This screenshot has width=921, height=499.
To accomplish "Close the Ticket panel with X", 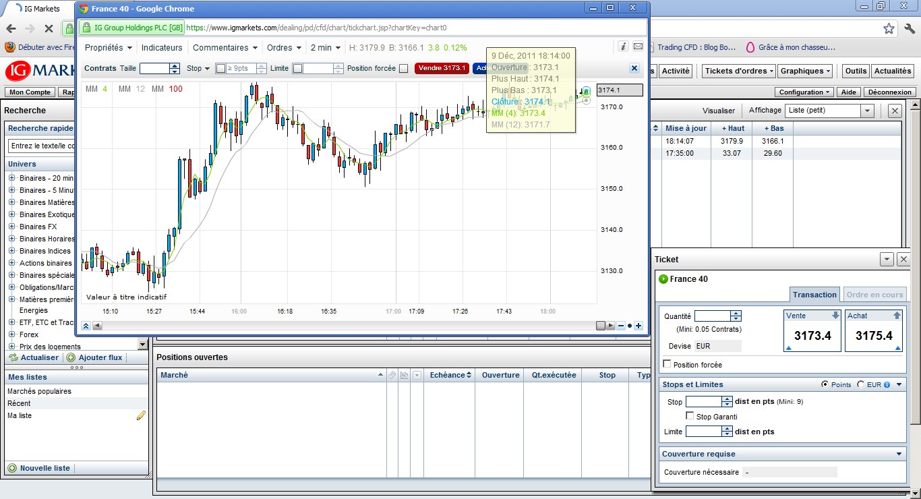I will pos(904,259).
